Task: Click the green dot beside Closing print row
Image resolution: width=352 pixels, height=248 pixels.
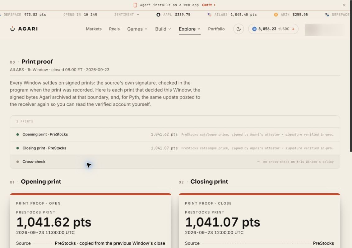Action: (x=17, y=148)
